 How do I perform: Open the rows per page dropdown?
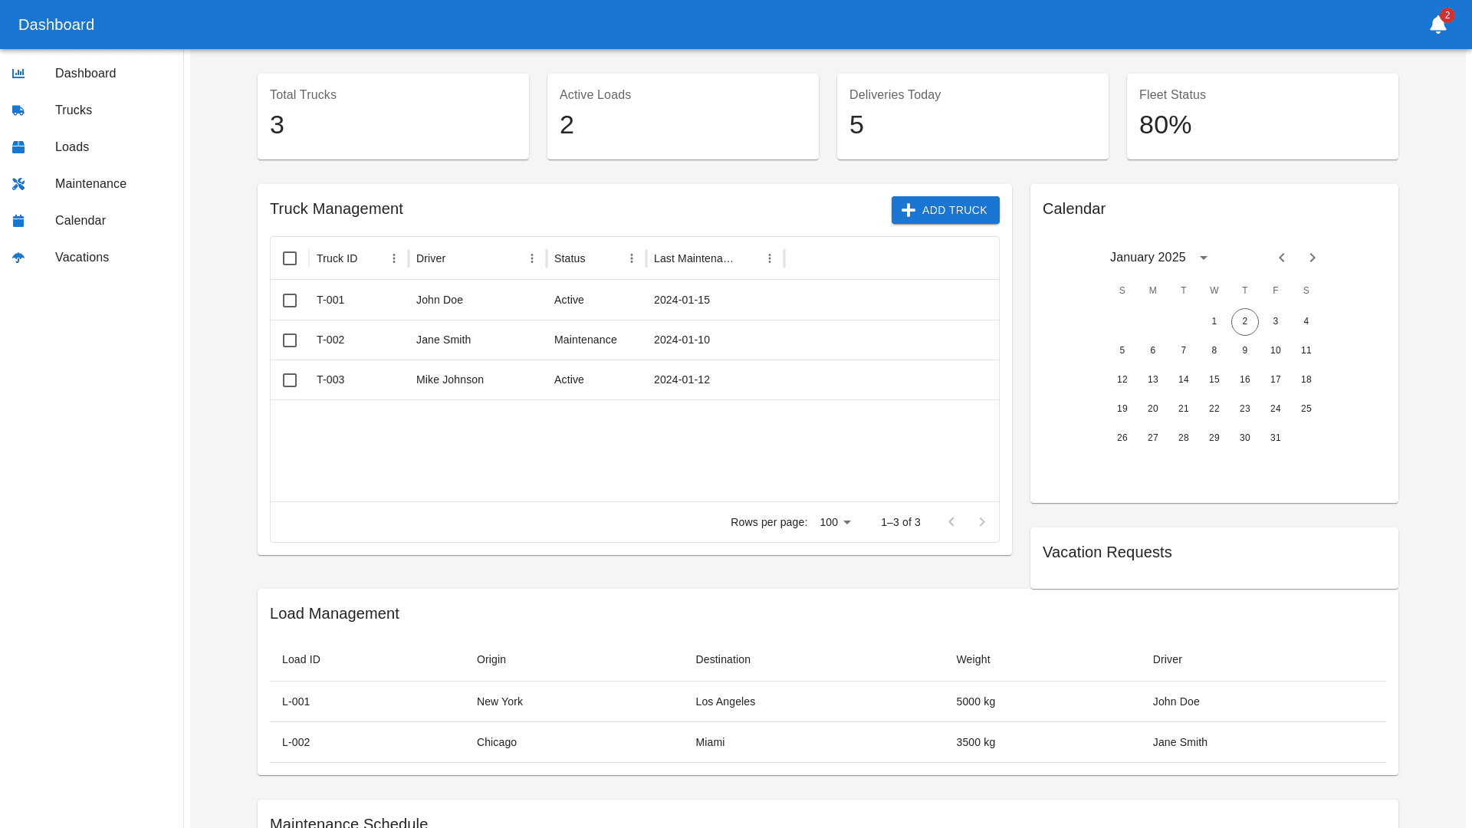coord(836,522)
